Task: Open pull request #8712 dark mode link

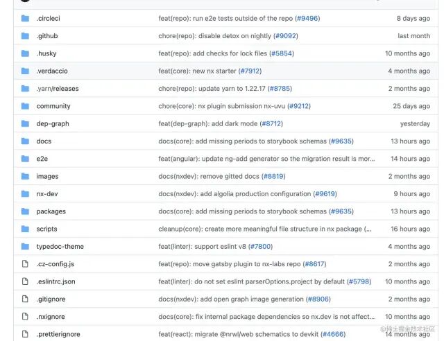Action: (271, 123)
